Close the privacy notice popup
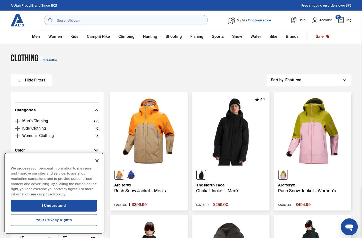Screen dimensions: 362x238 coord(97,161)
